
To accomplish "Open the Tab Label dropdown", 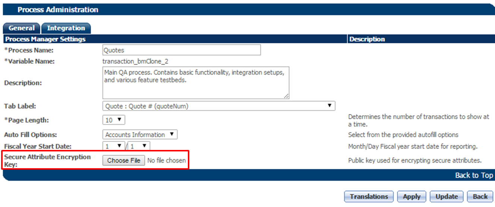I will point(218,106).
